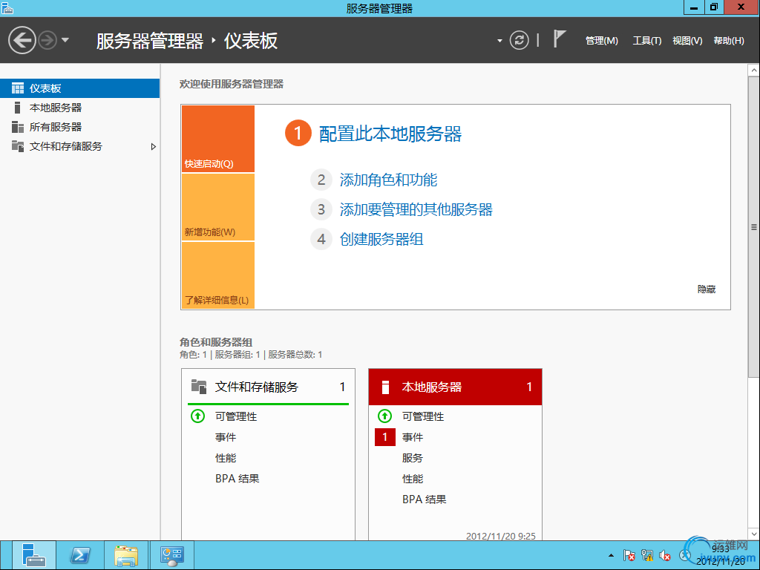Open the 视图(V) menu
The width and height of the screenshot is (760, 570).
687,41
